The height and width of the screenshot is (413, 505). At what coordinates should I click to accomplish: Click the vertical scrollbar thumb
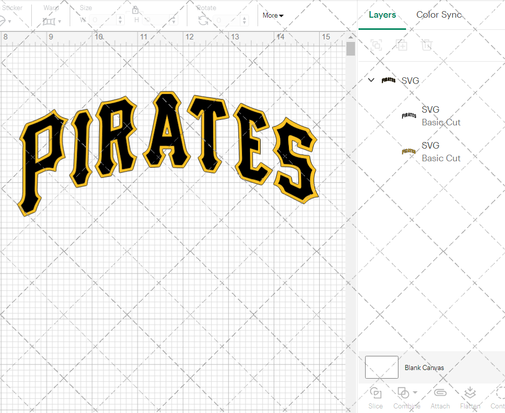(x=350, y=49)
